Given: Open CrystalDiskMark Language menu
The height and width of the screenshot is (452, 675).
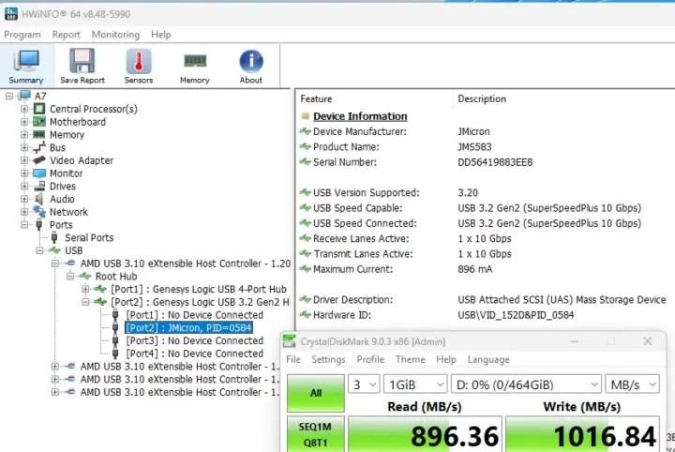Looking at the screenshot, I should click(x=488, y=359).
